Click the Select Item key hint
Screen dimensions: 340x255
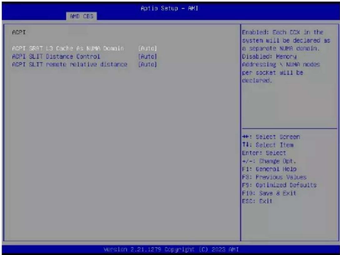[x=267, y=145]
